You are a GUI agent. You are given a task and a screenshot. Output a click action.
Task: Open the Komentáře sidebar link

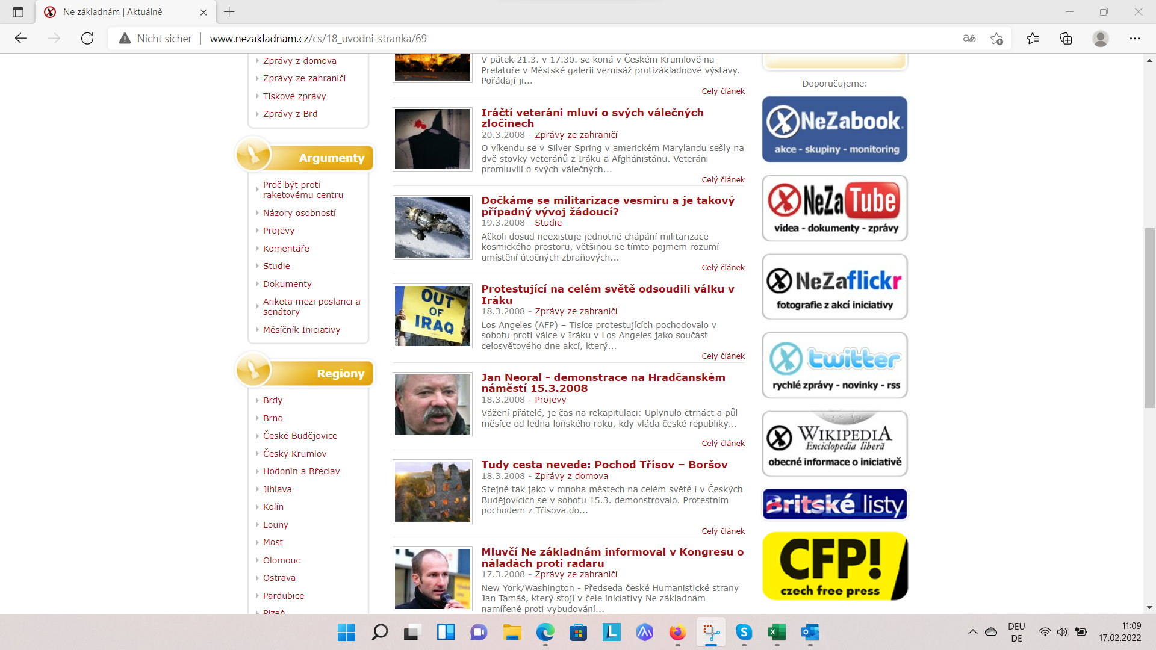coord(286,249)
